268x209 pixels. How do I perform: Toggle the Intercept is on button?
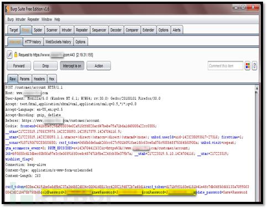tap(72, 66)
